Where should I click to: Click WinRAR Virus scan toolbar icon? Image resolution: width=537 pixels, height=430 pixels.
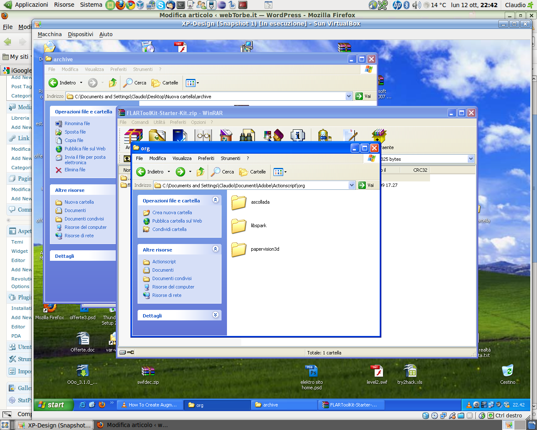324,136
